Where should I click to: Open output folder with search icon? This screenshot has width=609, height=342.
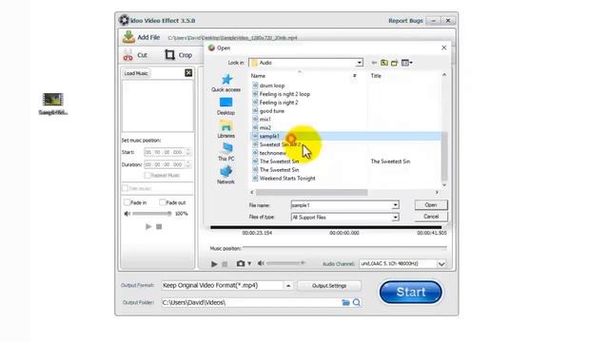point(357,302)
